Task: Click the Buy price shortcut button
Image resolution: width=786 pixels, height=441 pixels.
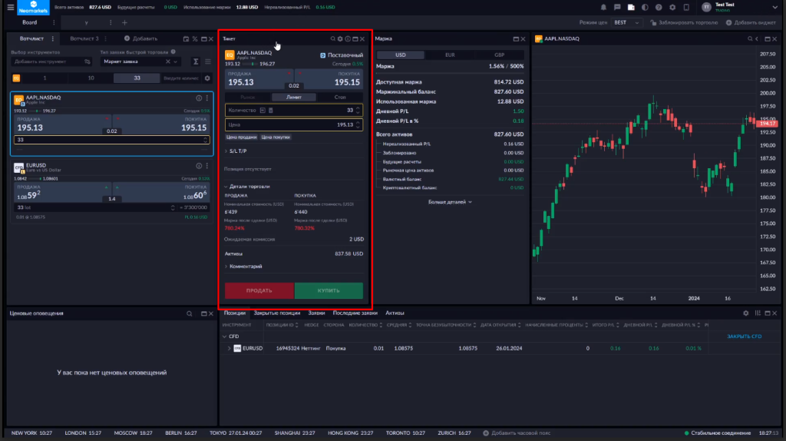Action: pyautogui.click(x=276, y=137)
